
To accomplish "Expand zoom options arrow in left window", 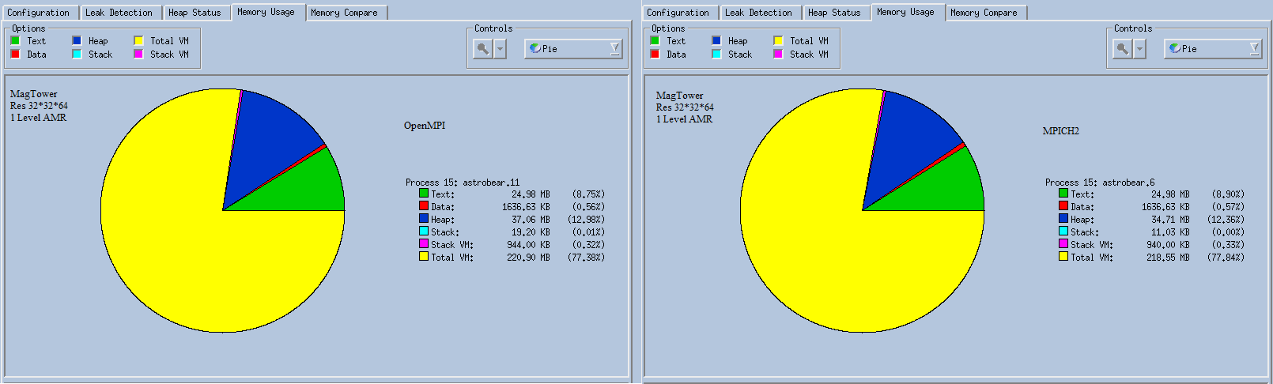I will 500,49.
